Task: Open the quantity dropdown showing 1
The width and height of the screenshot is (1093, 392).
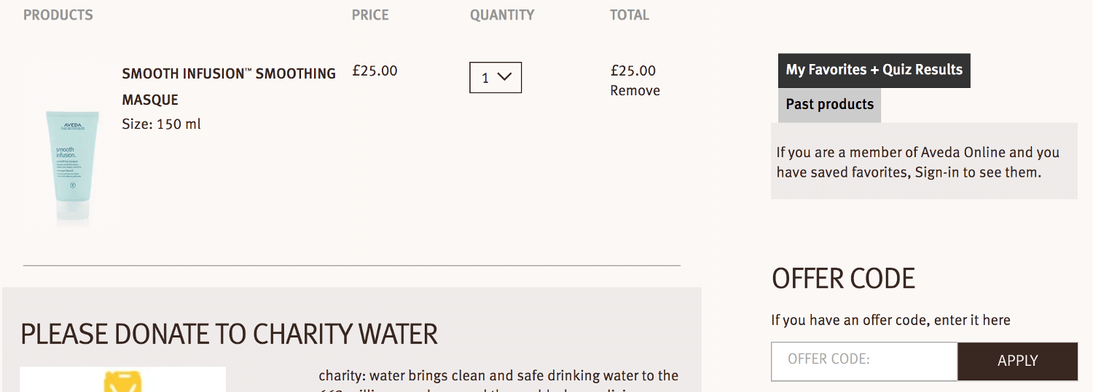Action: [x=495, y=78]
